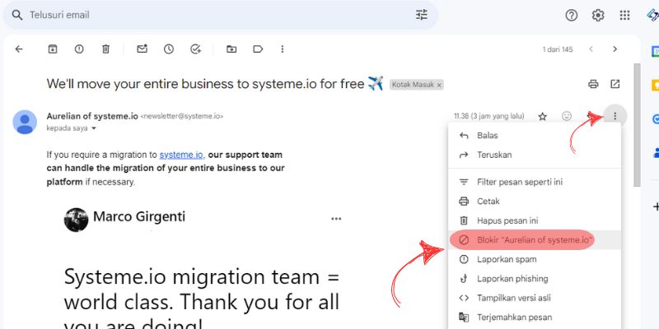
Task: Print all using printer icon
Action: 593,84
